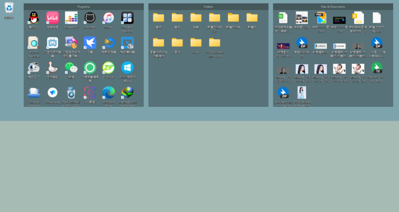Screen dimensions: 399x212
Task: Open the iTunes shortcut
Action: [108, 18]
